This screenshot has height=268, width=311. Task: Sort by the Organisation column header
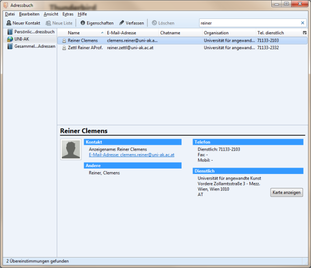point(216,33)
